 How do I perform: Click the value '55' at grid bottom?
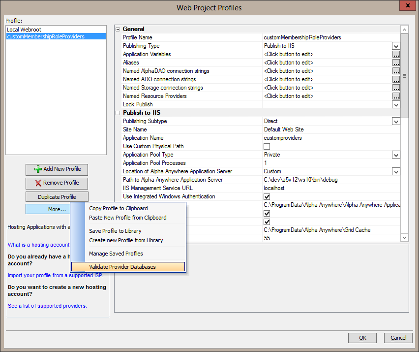tap(267, 238)
